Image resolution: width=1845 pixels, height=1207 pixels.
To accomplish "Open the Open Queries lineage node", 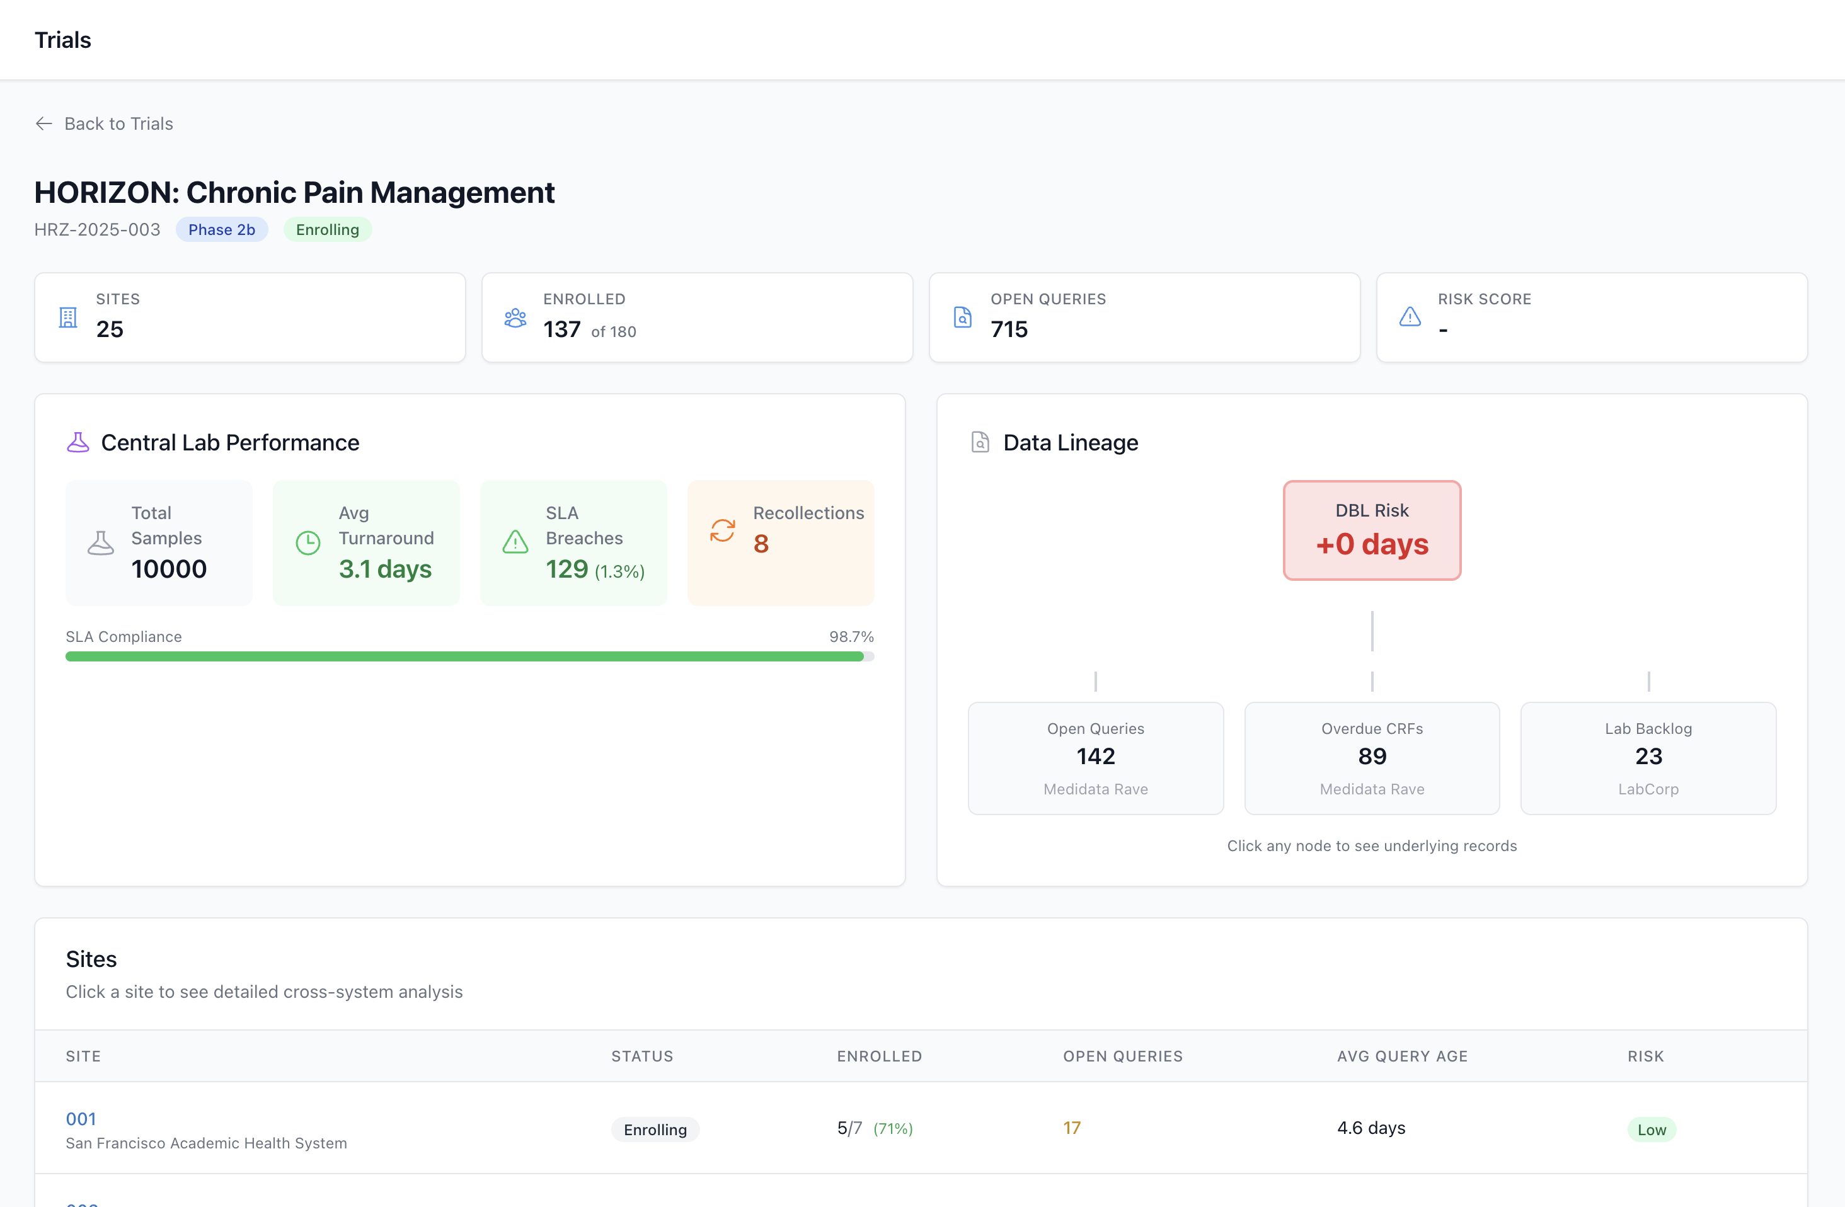I will tap(1095, 757).
